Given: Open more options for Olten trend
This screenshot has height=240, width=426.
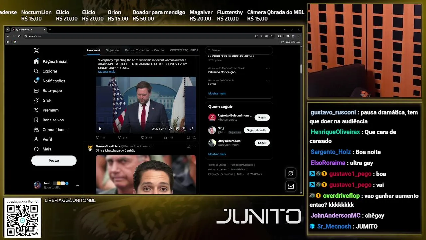Looking at the screenshot, I should (268, 81).
